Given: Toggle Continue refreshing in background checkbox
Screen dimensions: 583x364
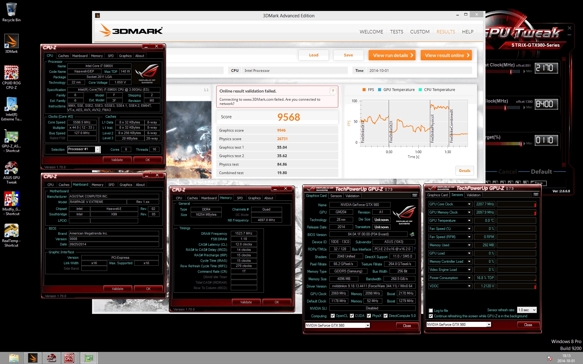Looking at the screenshot, I should pos(431,316).
